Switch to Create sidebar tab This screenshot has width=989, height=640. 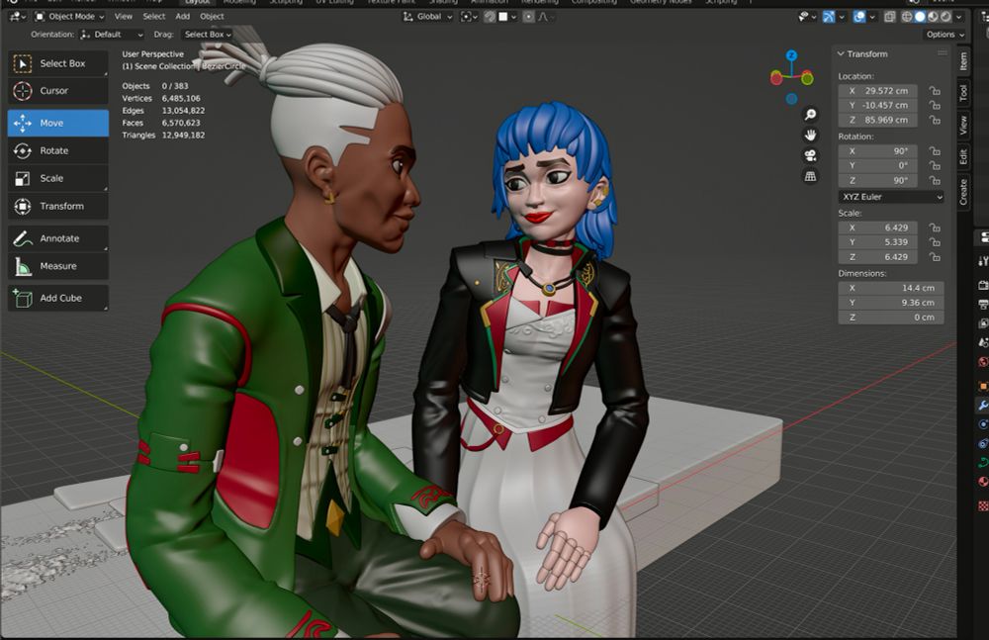(x=963, y=192)
